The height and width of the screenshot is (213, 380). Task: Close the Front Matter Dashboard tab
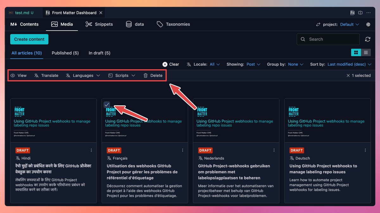pyautogui.click(x=101, y=13)
